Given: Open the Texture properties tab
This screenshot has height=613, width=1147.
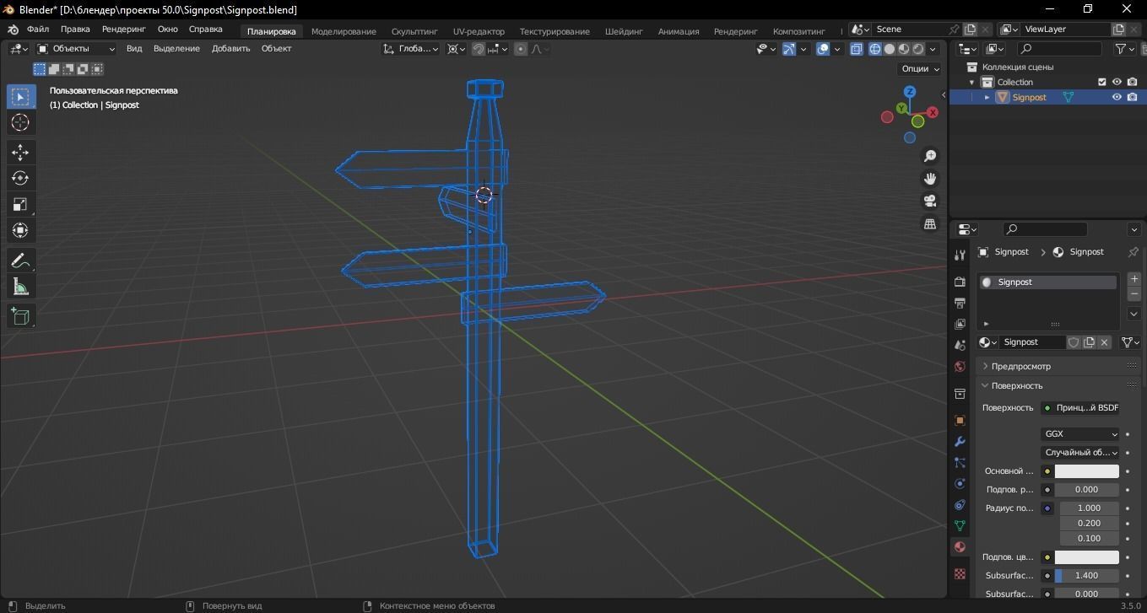Looking at the screenshot, I should coord(960,573).
